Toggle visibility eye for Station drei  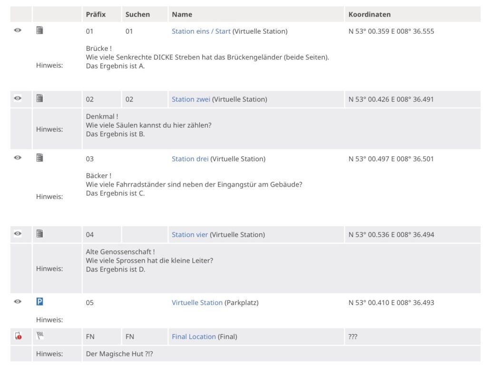18,158
